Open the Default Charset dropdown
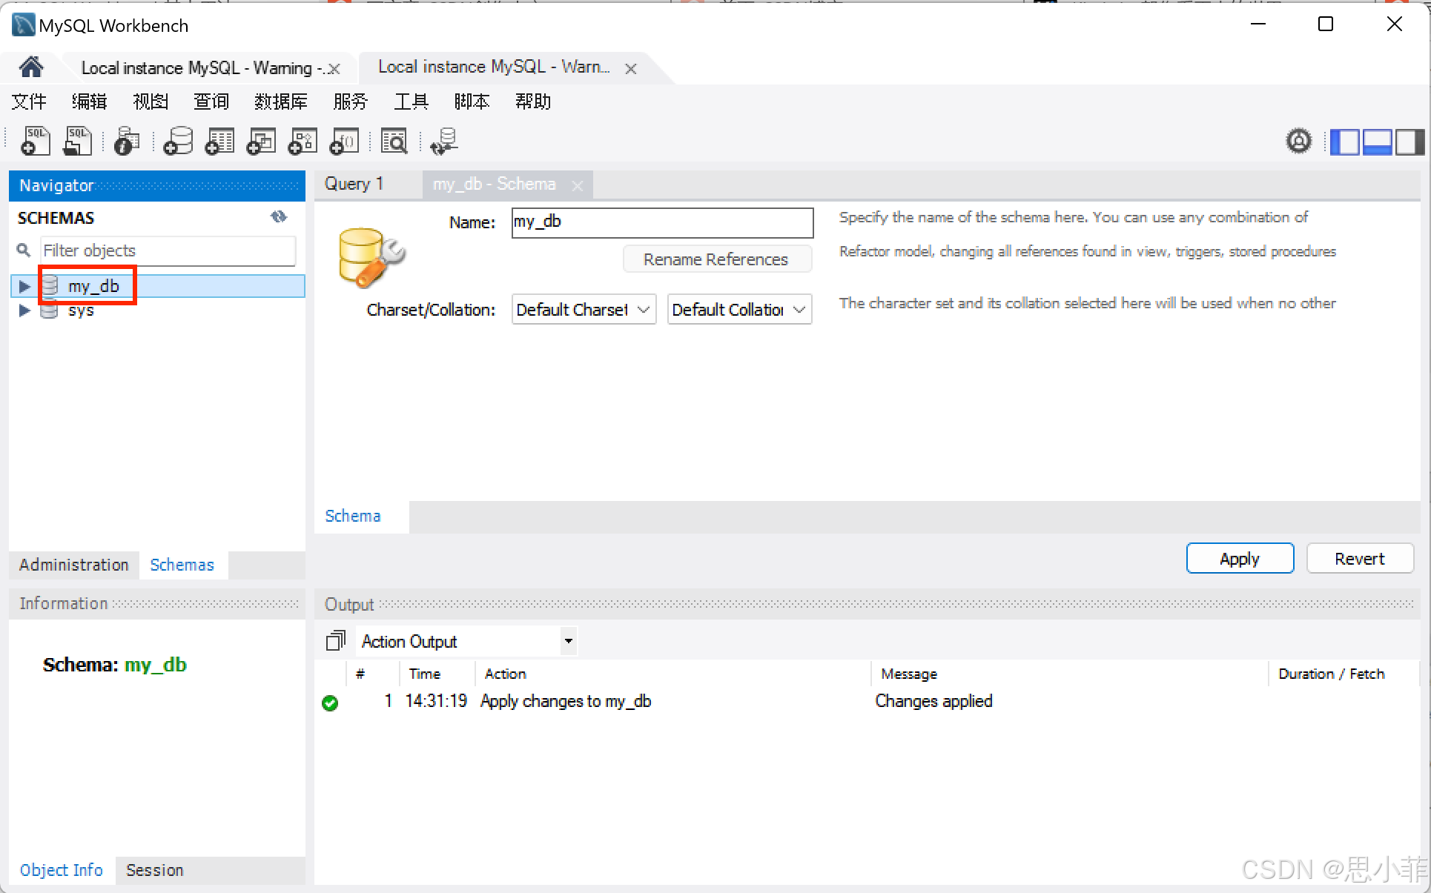 pos(584,310)
